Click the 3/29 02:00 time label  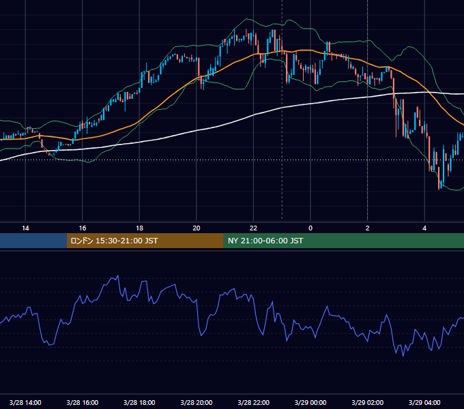[x=368, y=402]
